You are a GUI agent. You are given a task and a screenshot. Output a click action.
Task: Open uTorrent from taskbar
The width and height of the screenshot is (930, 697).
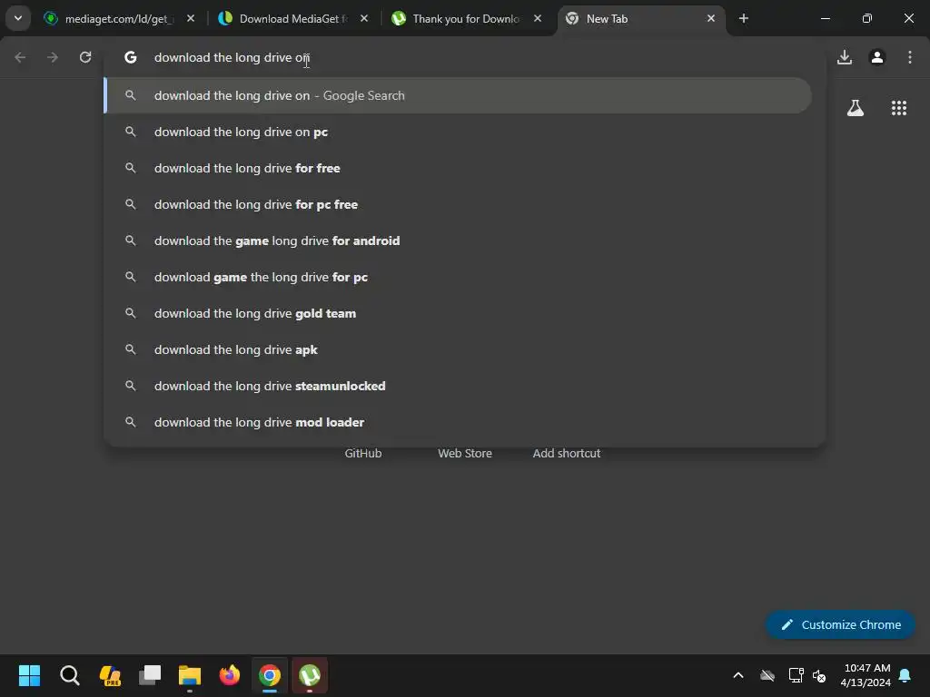[310, 675]
